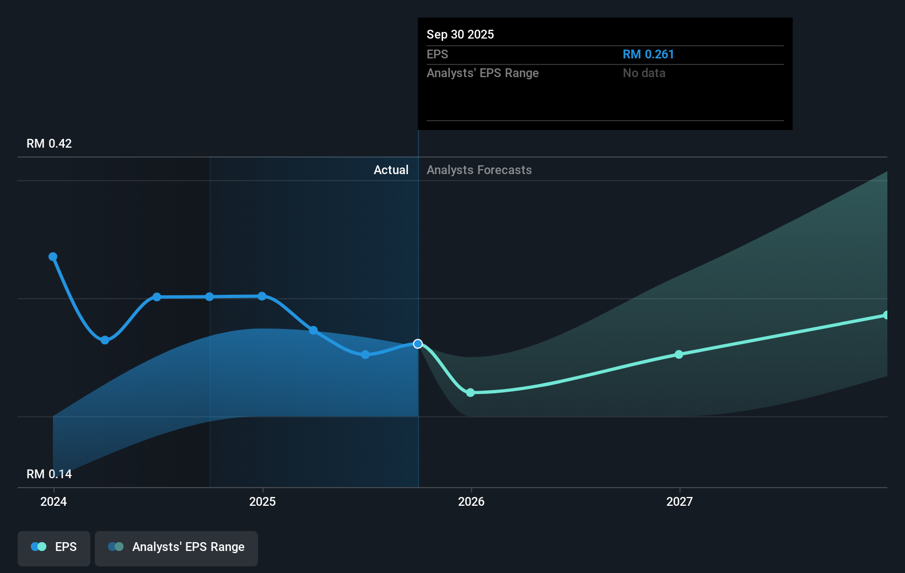Select the dipped blue data point in early 2024

pyautogui.click(x=104, y=340)
